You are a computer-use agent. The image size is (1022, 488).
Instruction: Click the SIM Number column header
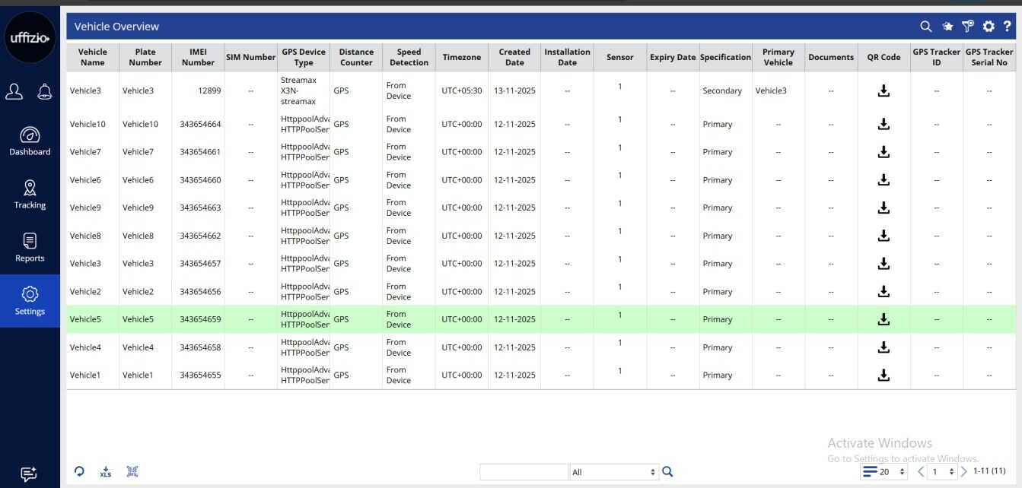coord(250,57)
